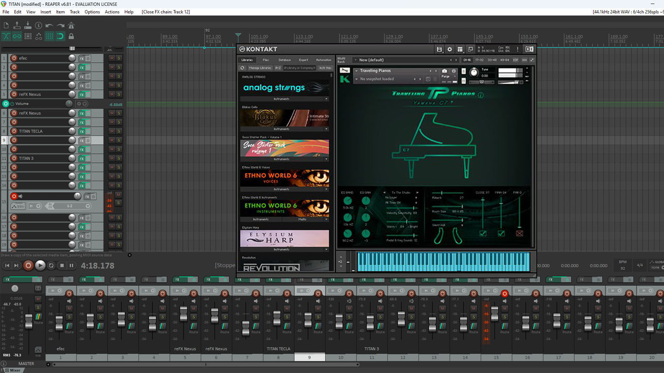Click master volume fader in mixer
664x373 pixels.
click(x=29, y=321)
